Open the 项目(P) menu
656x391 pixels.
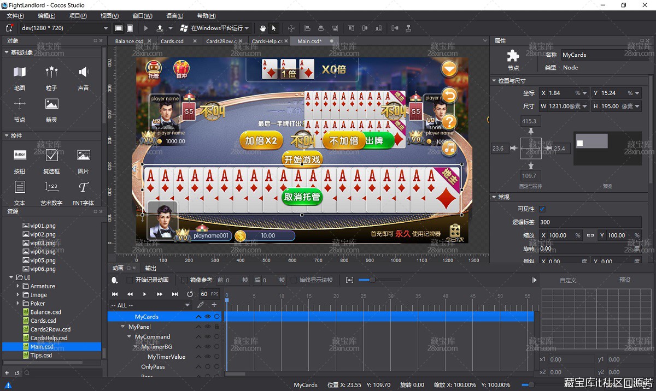[x=78, y=16]
